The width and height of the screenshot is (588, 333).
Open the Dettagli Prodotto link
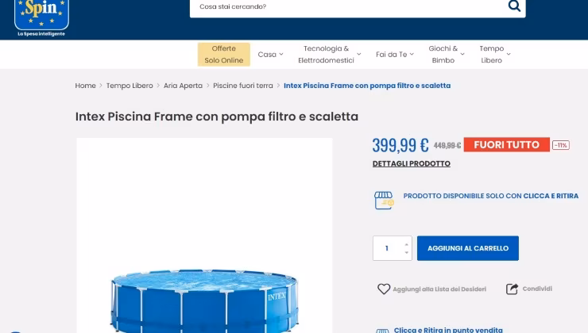click(412, 163)
